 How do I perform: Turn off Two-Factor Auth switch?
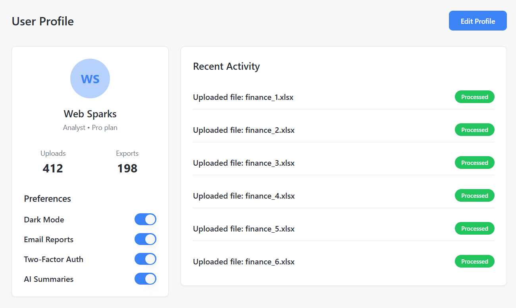pyautogui.click(x=145, y=259)
